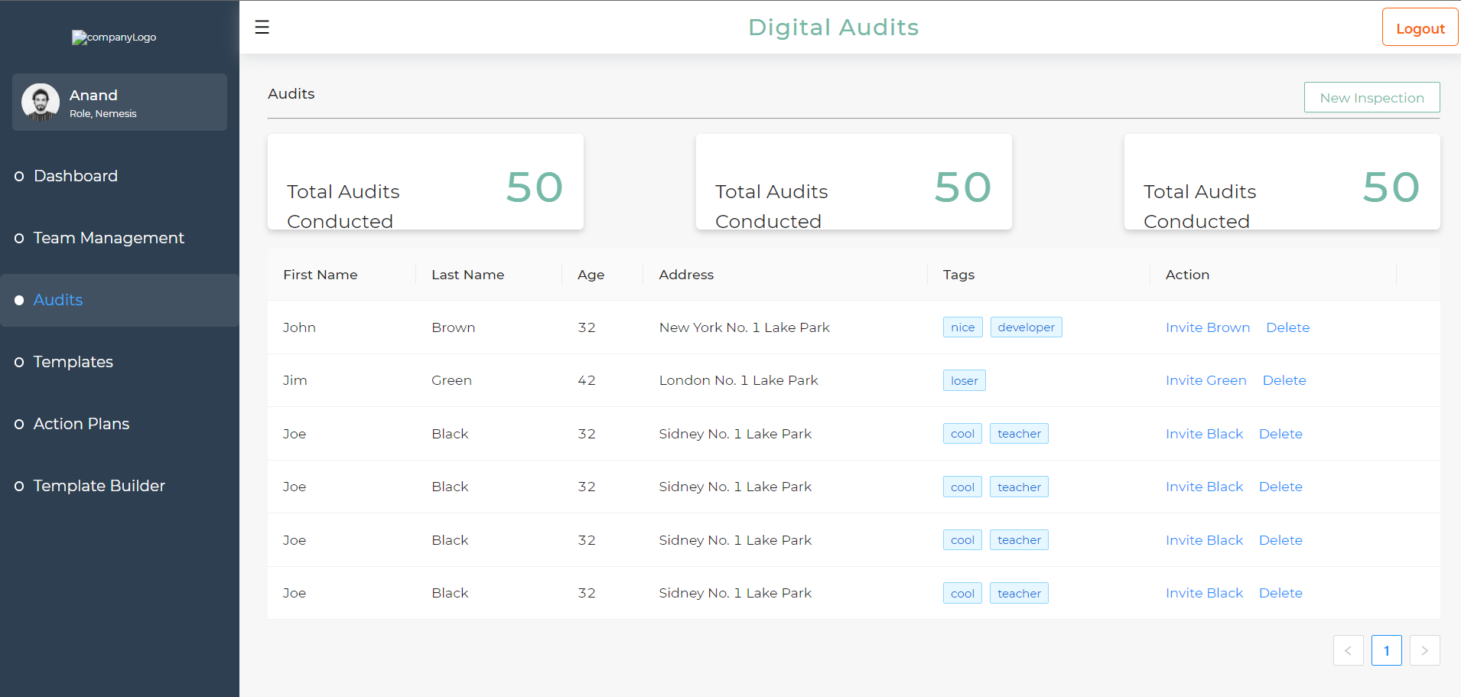1461x697 pixels.
Task: Click the 'loser' tag
Action: click(x=965, y=380)
